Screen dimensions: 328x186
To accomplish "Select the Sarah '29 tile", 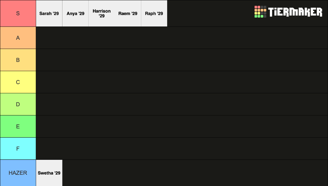I will click(x=49, y=14).
